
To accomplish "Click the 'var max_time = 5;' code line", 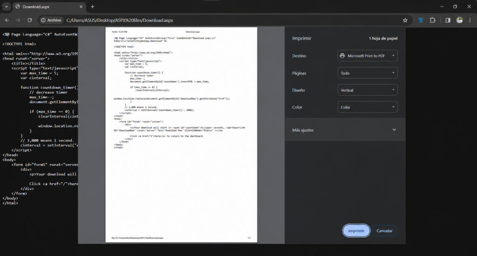I will pos(39,73).
